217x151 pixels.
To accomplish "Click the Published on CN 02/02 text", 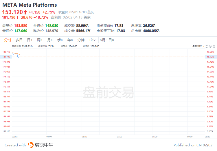I will [193, 145].
